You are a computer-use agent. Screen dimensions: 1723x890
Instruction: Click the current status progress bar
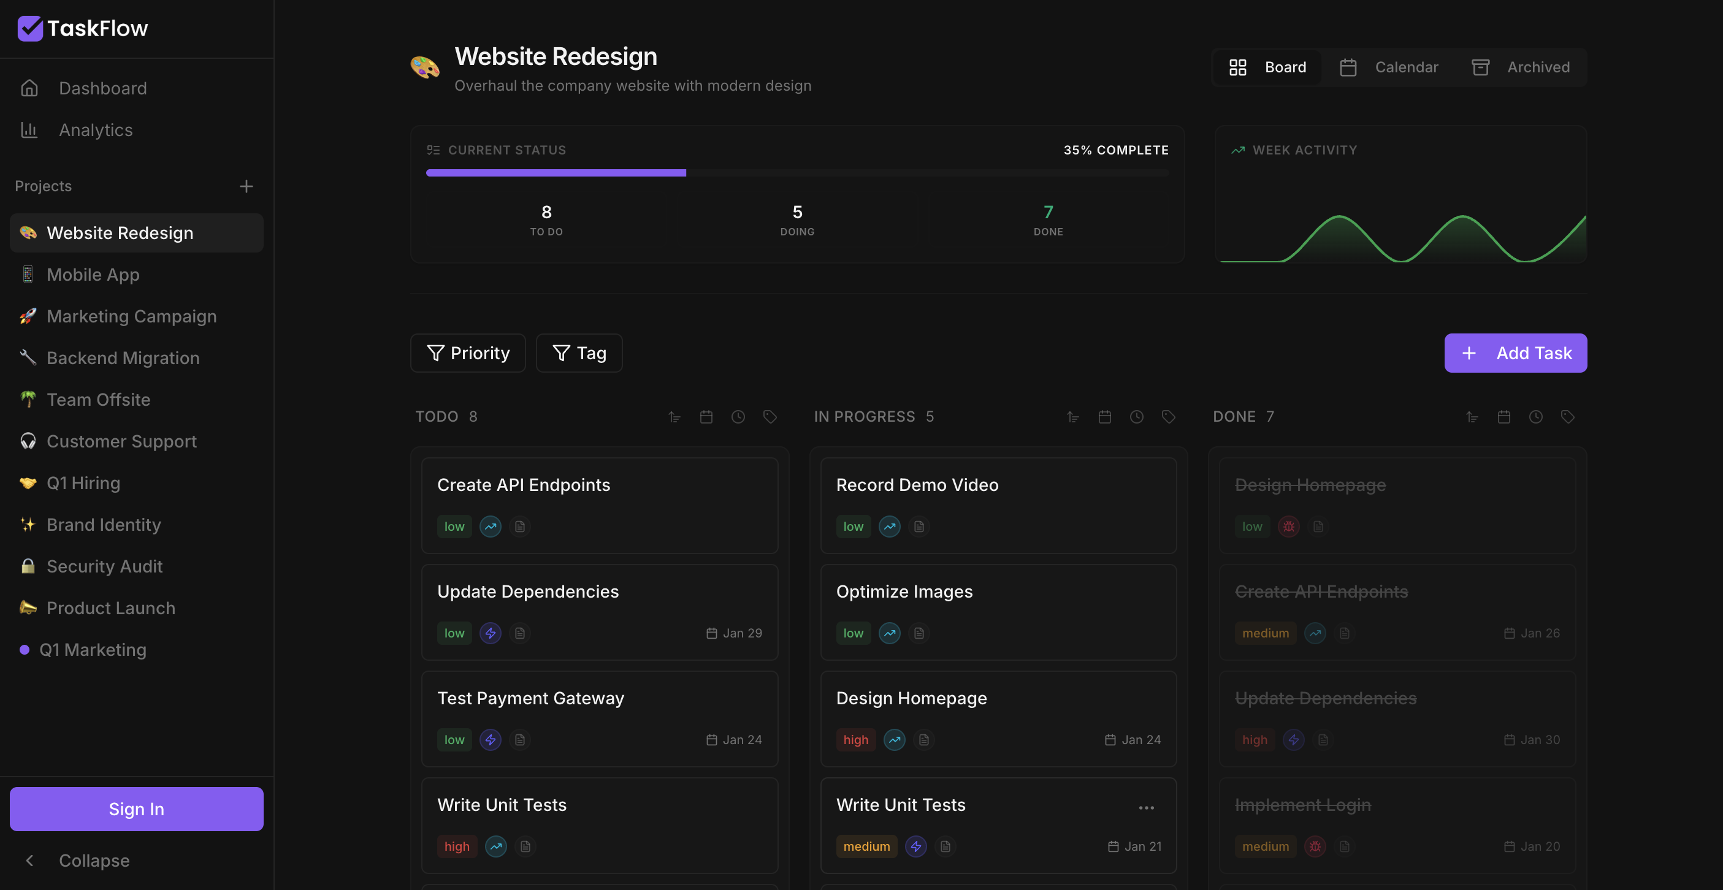(x=797, y=173)
